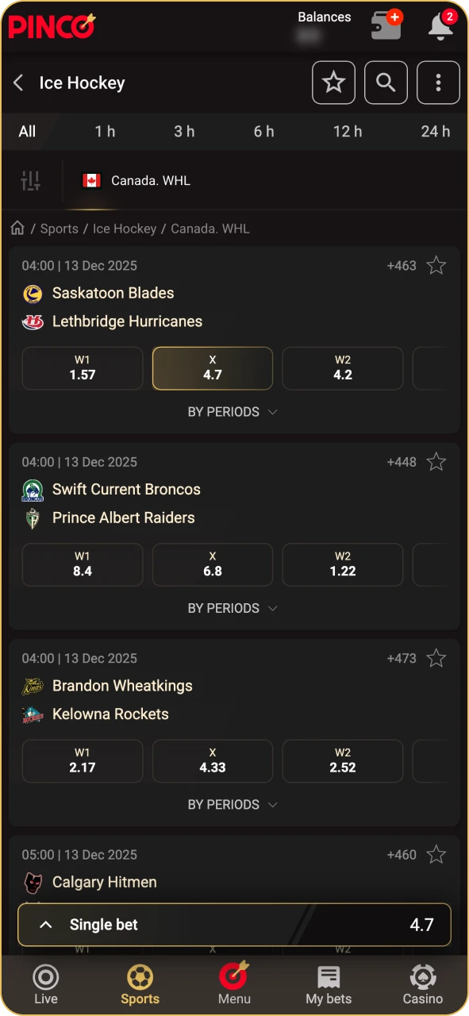Image resolution: width=469 pixels, height=1016 pixels.
Task: Favorite the Swift Current Broncos match
Action: click(x=436, y=461)
